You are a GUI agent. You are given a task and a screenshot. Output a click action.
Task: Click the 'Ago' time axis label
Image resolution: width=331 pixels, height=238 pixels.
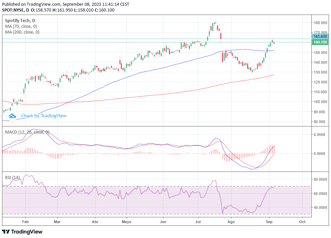231,222
